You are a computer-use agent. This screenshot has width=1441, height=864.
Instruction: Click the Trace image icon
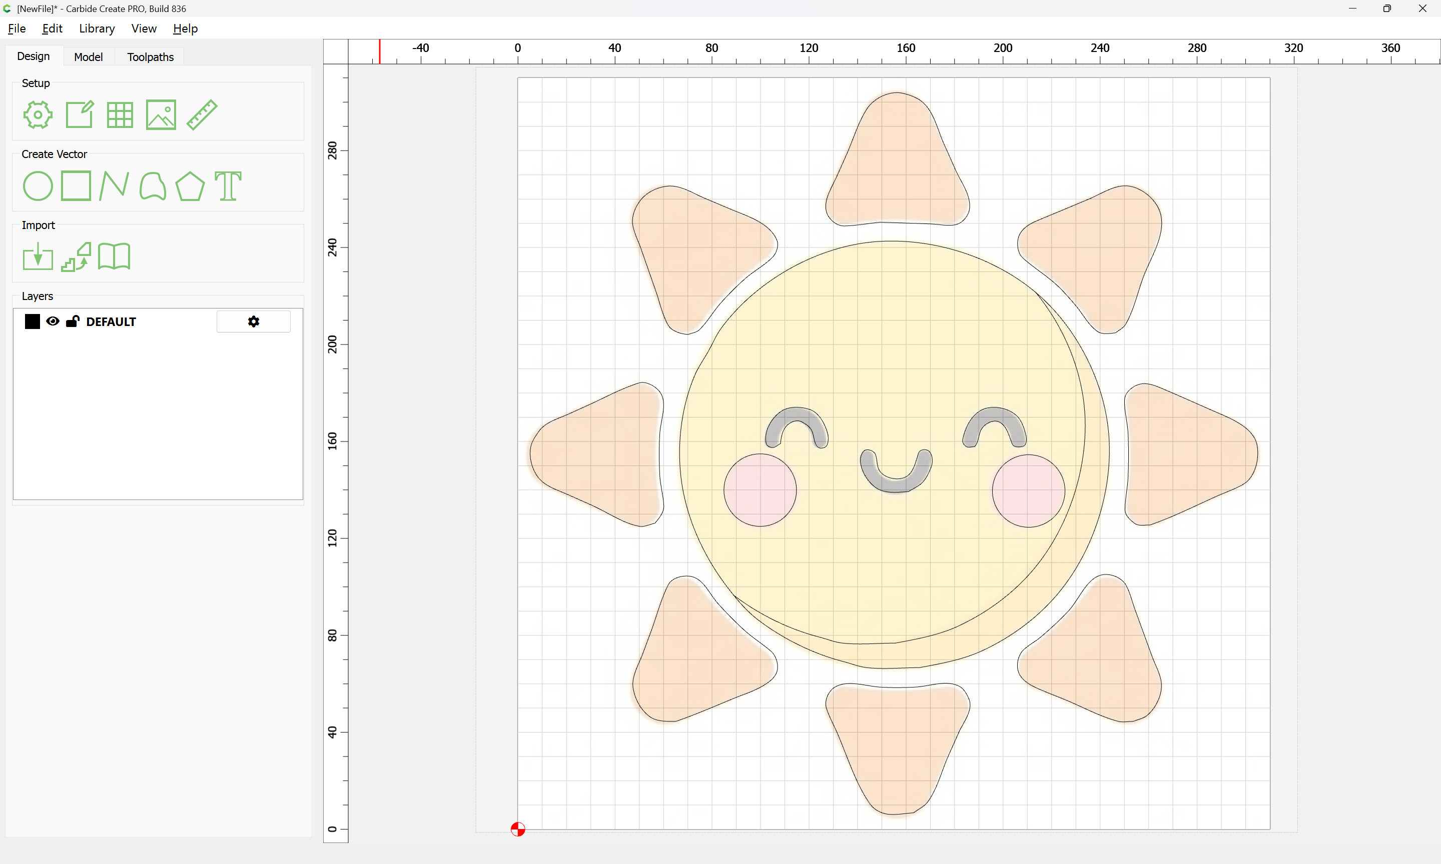coord(76,257)
